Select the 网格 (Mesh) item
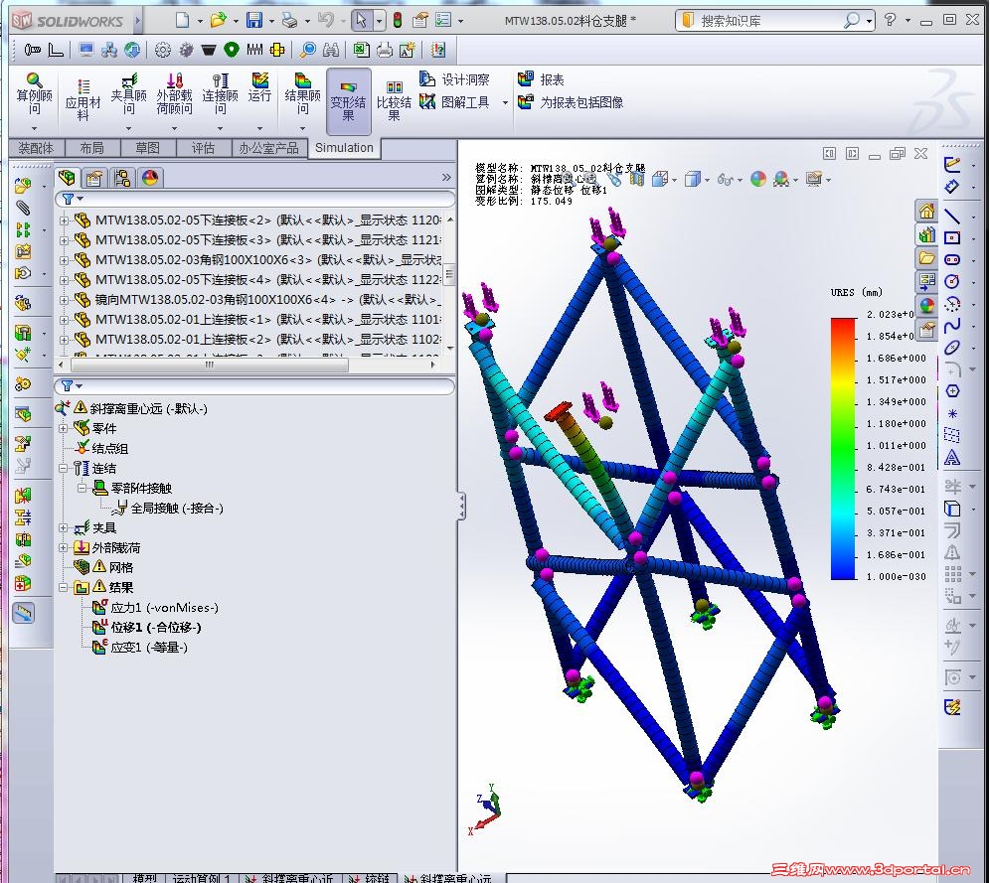 (120, 568)
